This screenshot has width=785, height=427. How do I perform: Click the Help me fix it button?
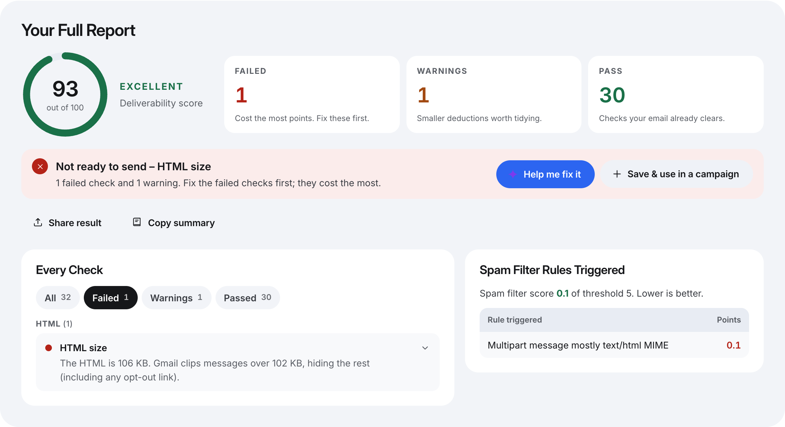click(545, 174)
